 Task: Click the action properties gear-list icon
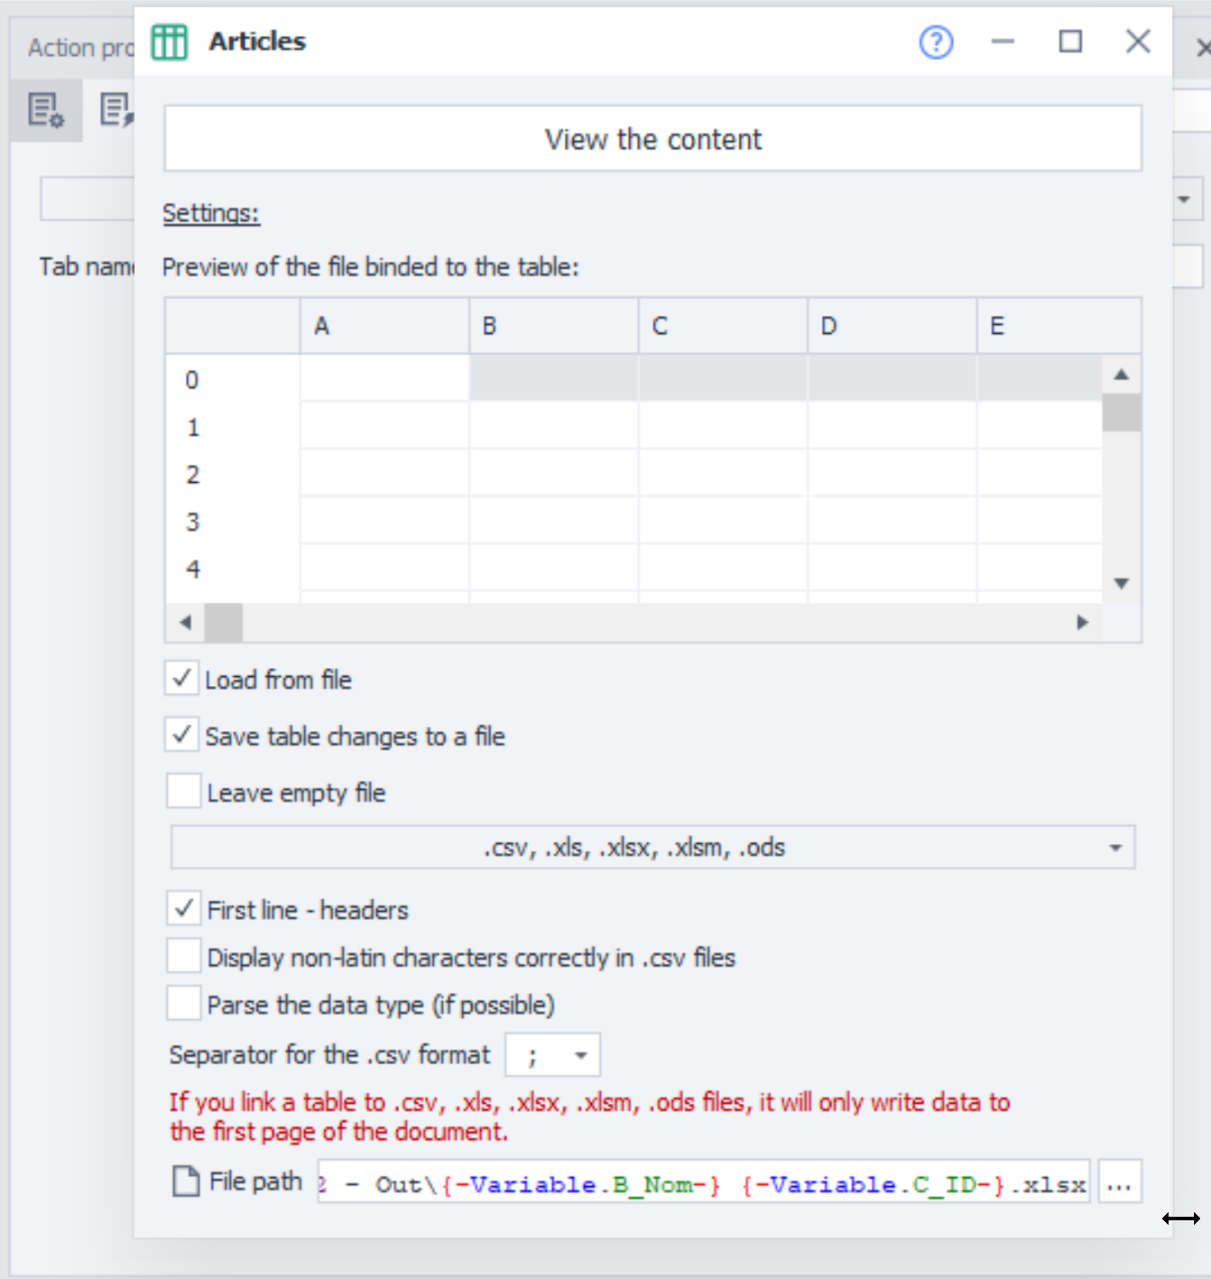coord(46,110)
